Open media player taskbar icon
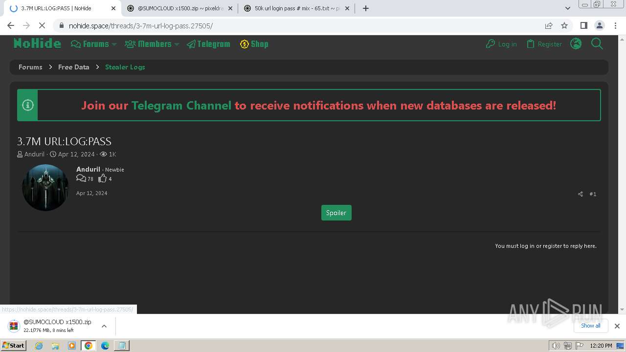Viewport: 626px width, 352px height. 72,346
